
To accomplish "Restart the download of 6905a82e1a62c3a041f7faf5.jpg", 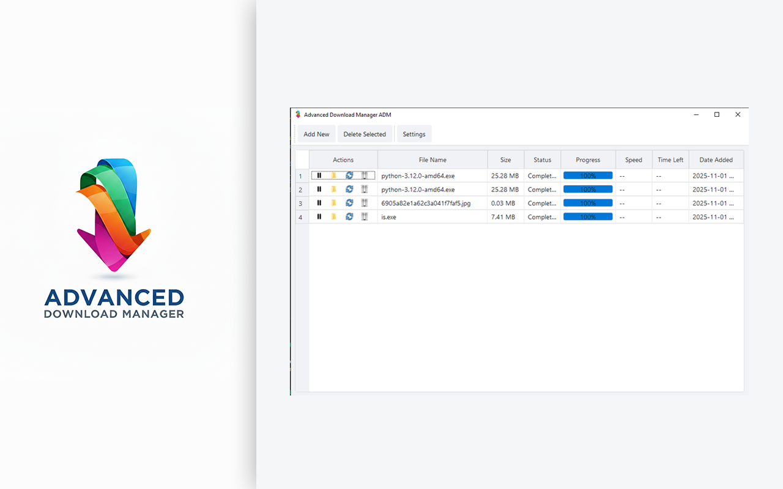I will [x=349, y=203].
